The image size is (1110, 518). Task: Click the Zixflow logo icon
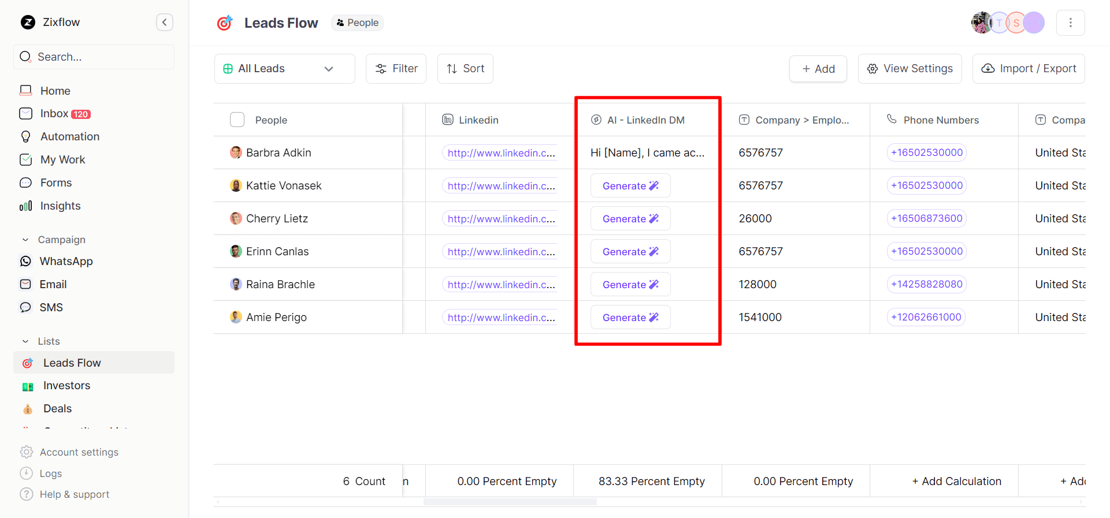click(28, 23)
